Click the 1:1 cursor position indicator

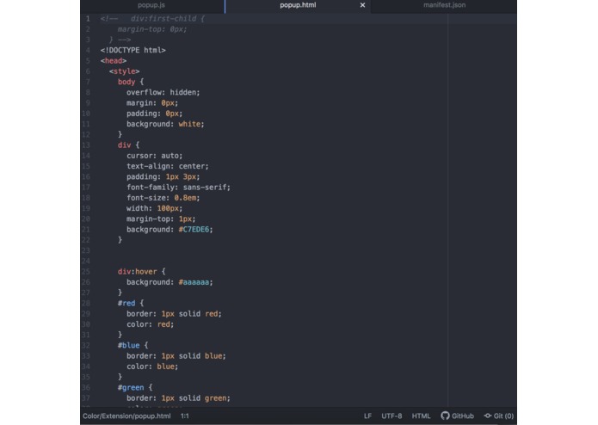pyautogui.click(x=185, y=416)
